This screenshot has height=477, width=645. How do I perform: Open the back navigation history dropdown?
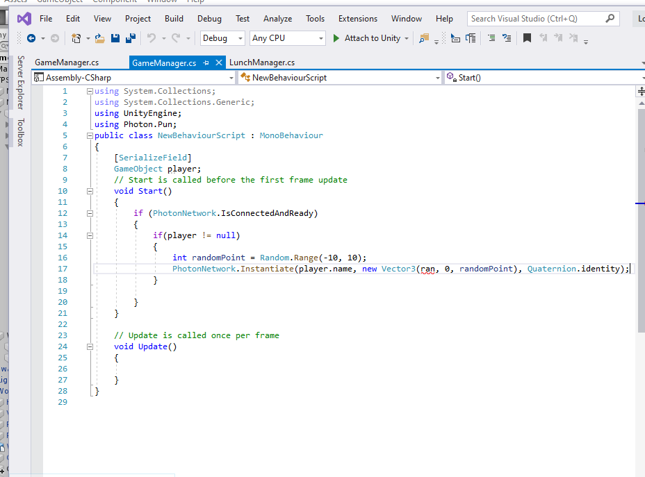[43, 39]
